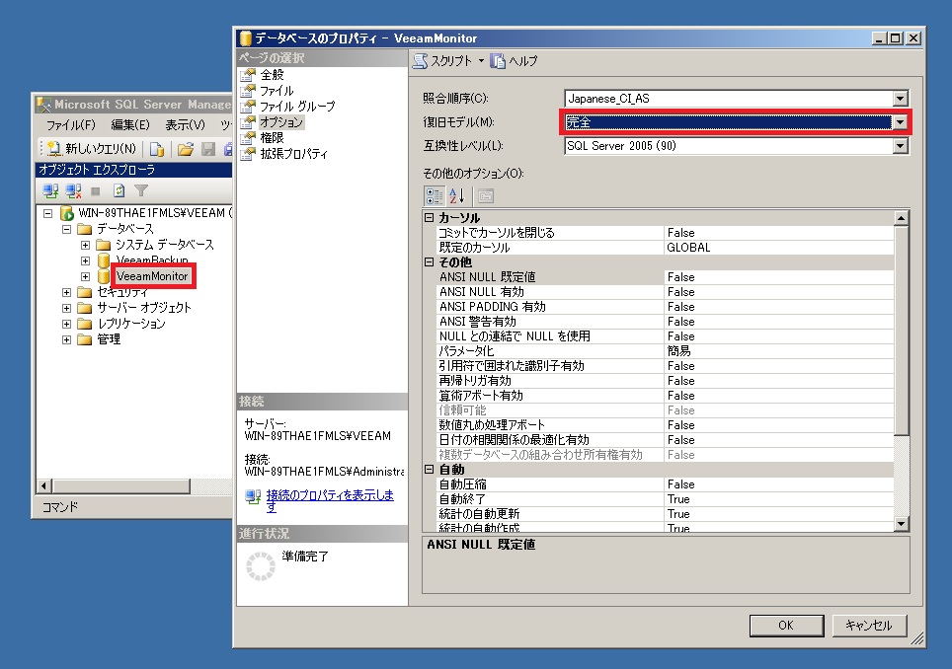This screenshot has width=952, height=669.
Task: Click the save disk icon in SSMS toolbar
Action: (208, 149)
